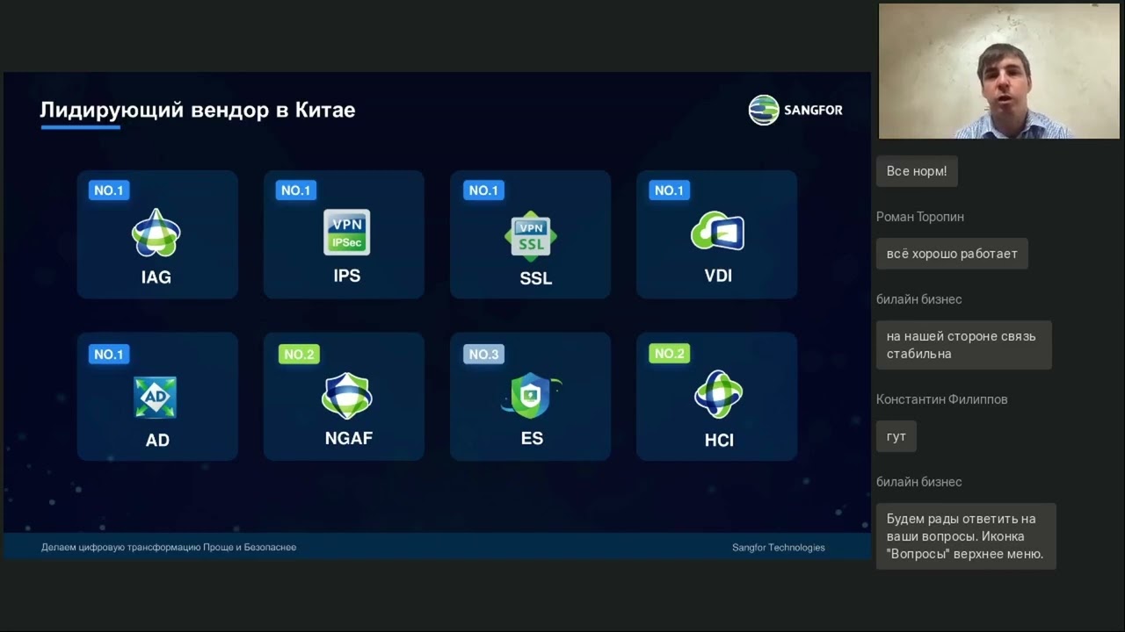Click the Sangfor logo on slide
This screenshot has height=632, width=1125.
click(x=795, y=110)
